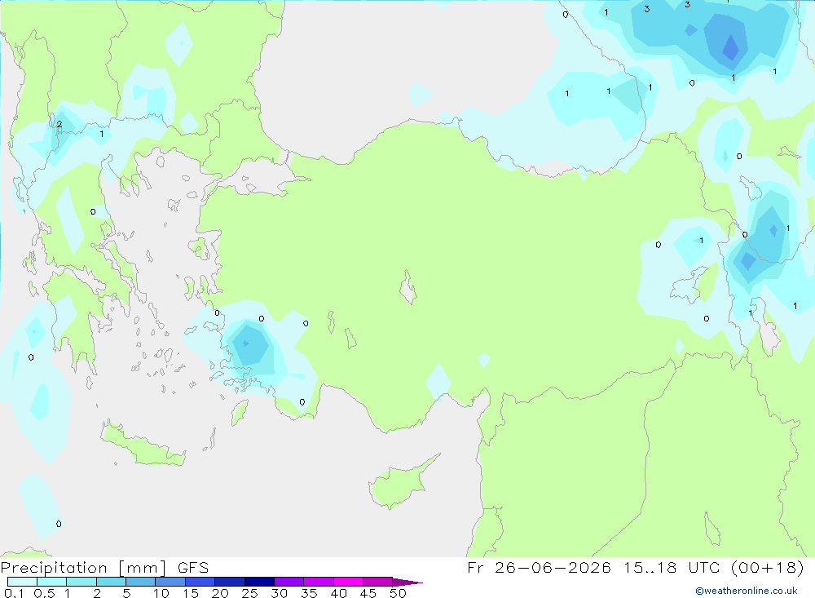Click the 'Precipitation [mm]' title text
This screenshot has height=598, width=815.
coord(84,568)
